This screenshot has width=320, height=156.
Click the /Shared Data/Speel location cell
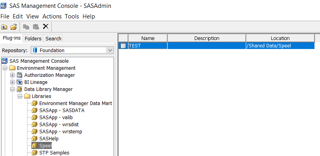pos(280,46)
